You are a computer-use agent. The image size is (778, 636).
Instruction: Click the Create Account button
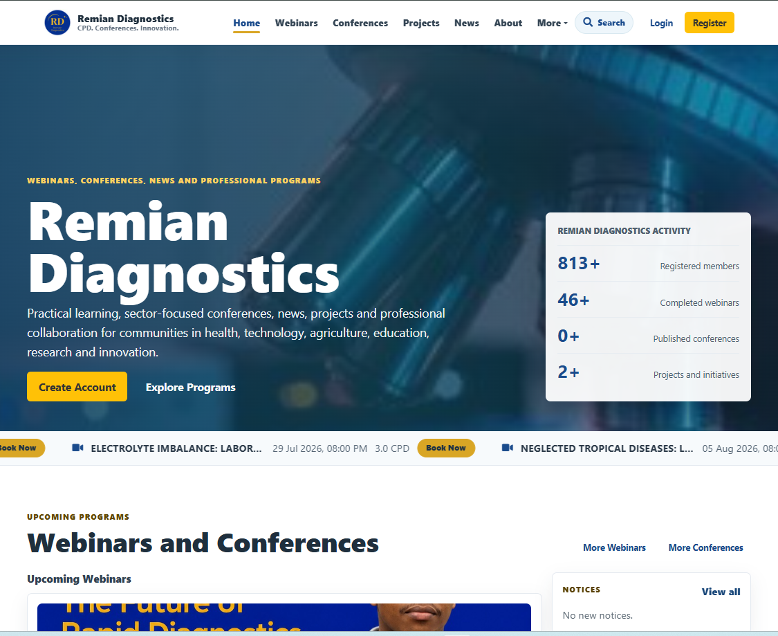tap(77, 387)
